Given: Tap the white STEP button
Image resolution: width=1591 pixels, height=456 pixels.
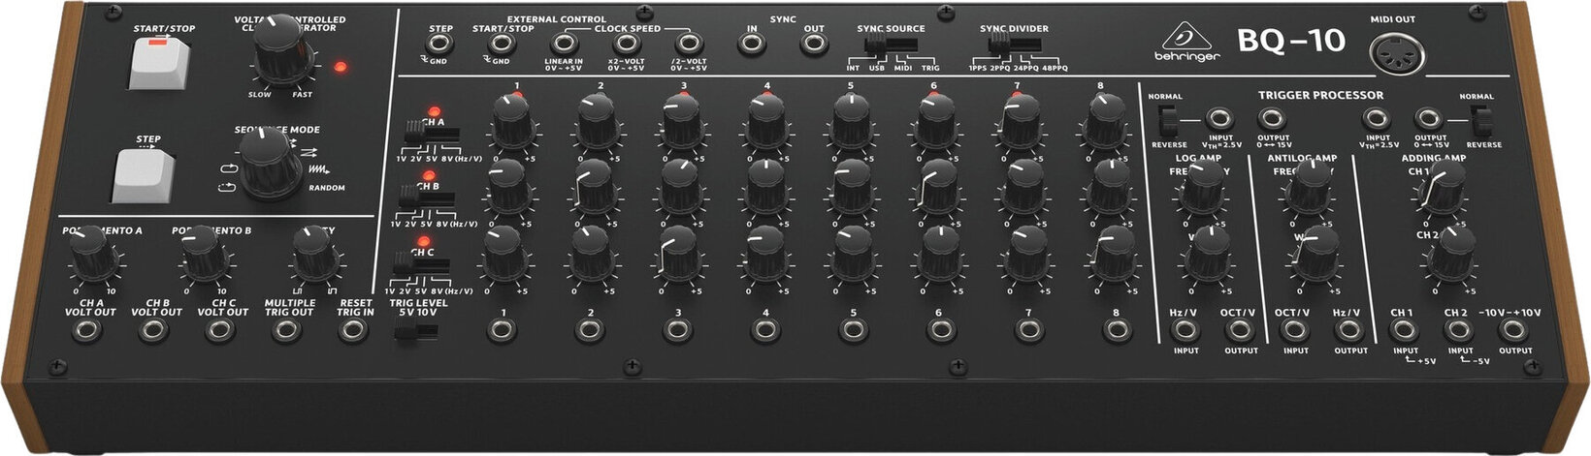Looking at the screenshot, I should [x=142, y=175].
